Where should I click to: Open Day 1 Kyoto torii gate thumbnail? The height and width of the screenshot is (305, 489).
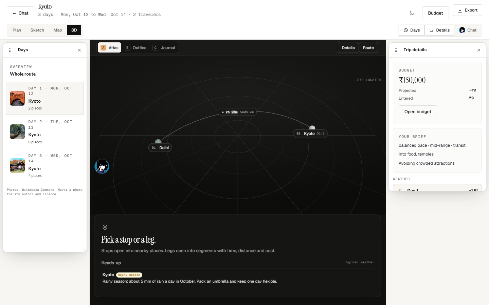pyautogui.click(x=17, y=98)
